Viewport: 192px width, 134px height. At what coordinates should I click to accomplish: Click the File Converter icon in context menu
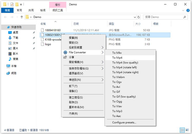click(x=65, y=52)
